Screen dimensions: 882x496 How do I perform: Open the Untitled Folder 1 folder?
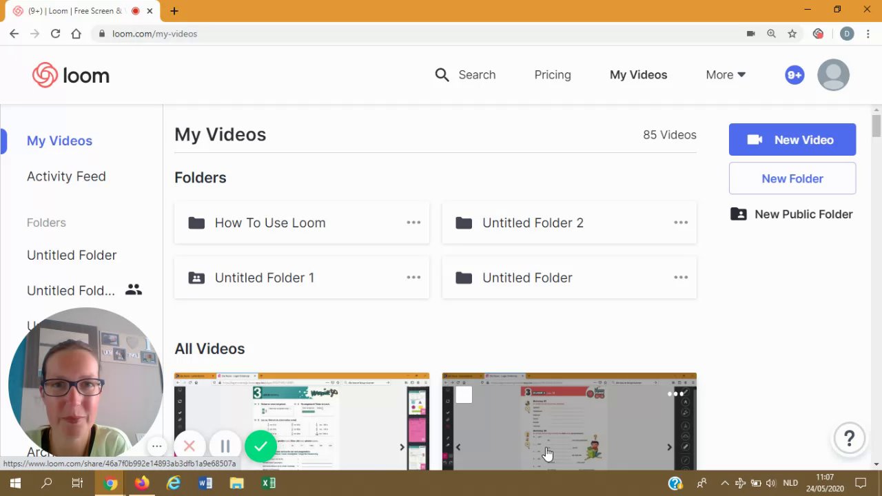[x=302, y=278]
